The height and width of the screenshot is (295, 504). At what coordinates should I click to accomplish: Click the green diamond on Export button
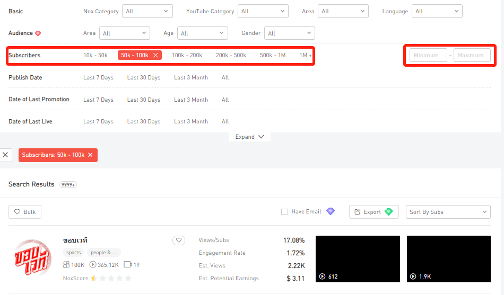(x=388, y=212)
